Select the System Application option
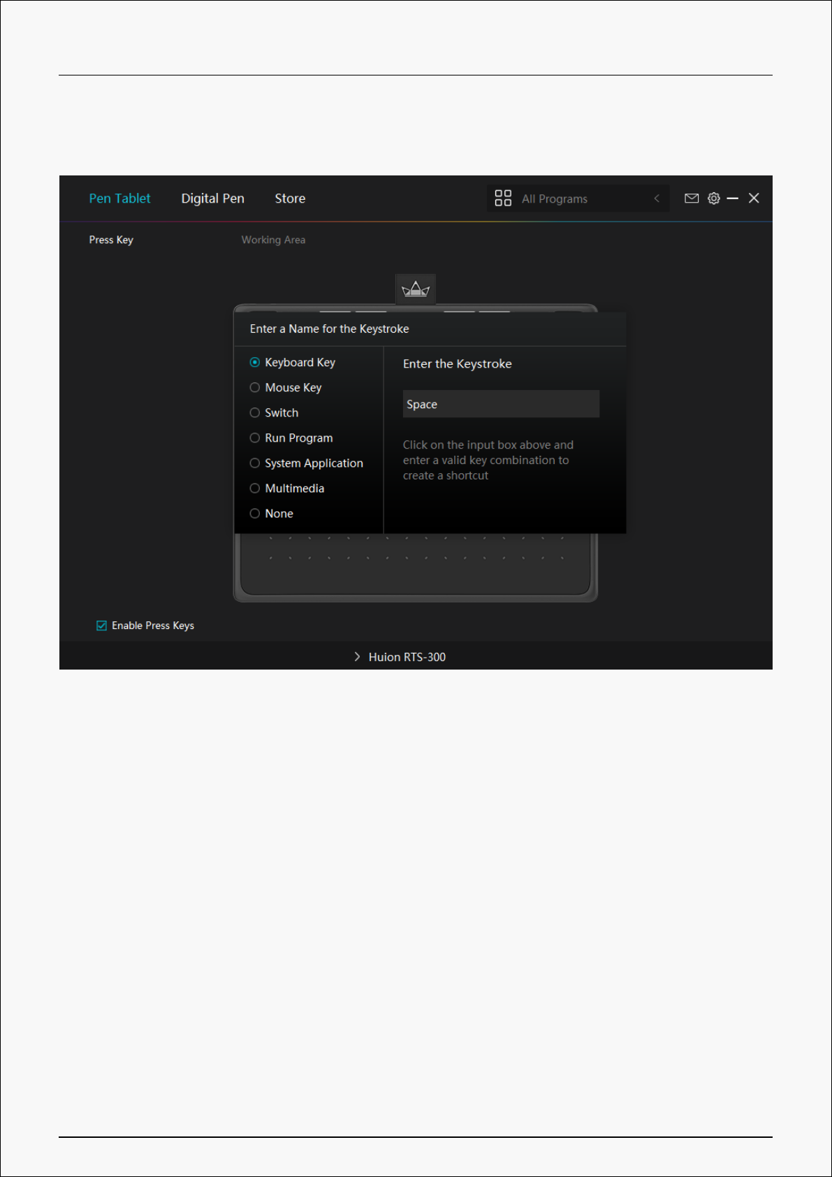832x1177 pixels. 255,463
